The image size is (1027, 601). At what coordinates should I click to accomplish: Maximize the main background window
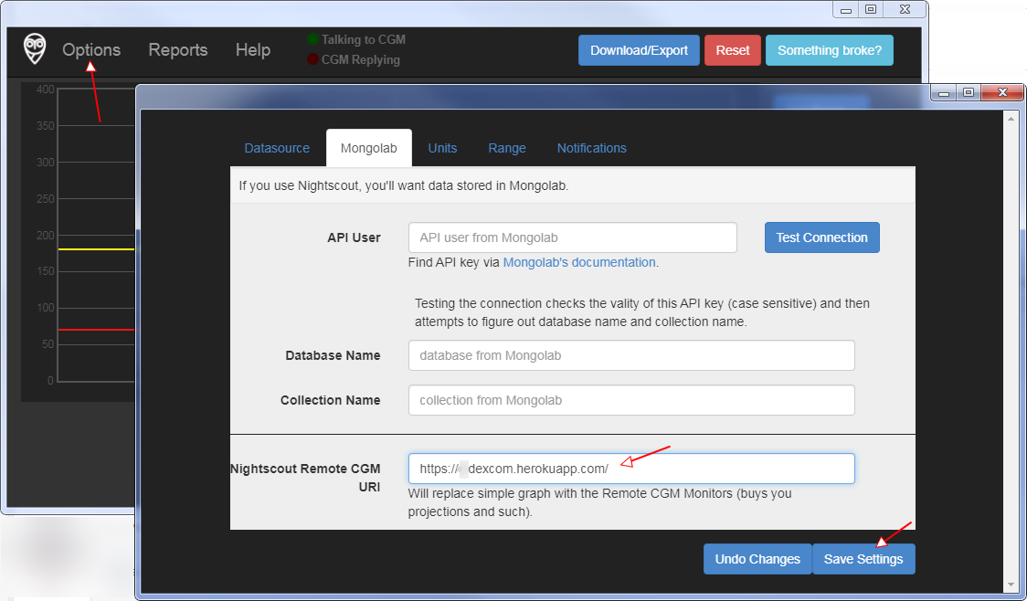(x=871, y=10)
